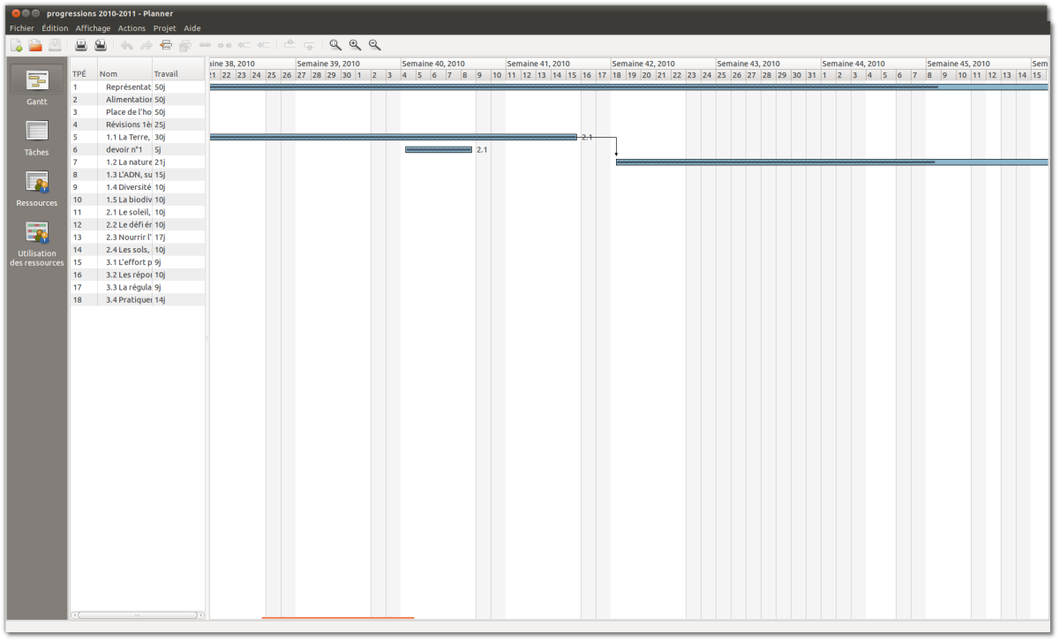
Task: Open the Utilisation des ressources view
Action: tap(37, 244)
